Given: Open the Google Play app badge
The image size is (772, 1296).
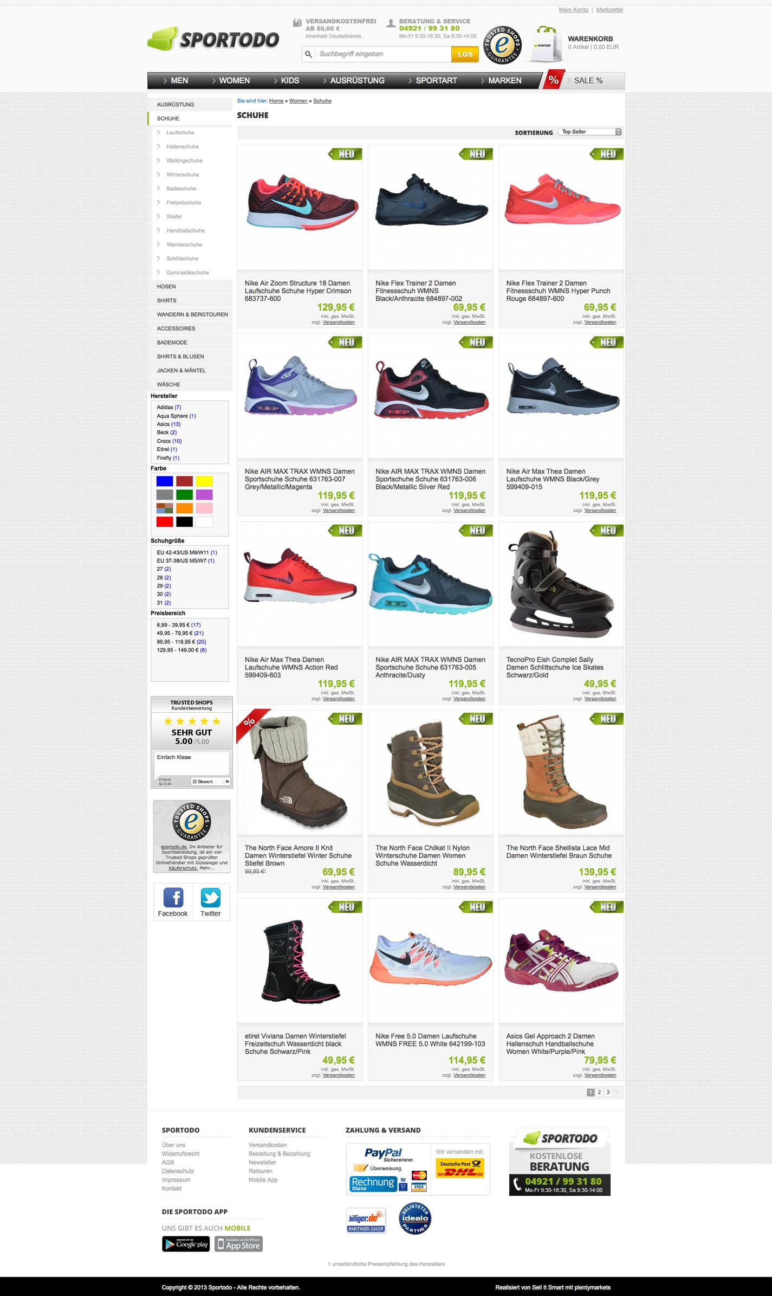Looking at the screenshot, I should (x=186, y=1244).
